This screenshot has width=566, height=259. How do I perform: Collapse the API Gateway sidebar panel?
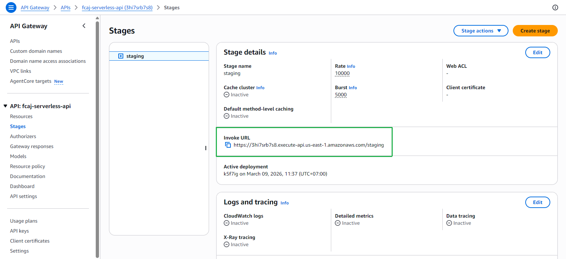coord(84,26)
